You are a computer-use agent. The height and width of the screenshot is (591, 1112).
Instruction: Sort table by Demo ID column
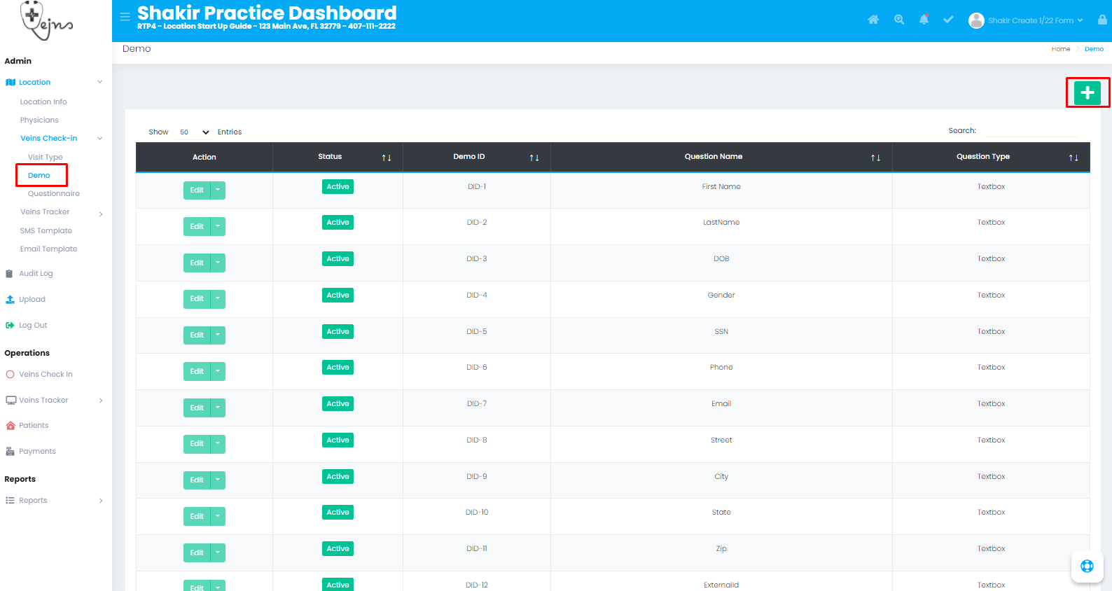coord(534,158)
